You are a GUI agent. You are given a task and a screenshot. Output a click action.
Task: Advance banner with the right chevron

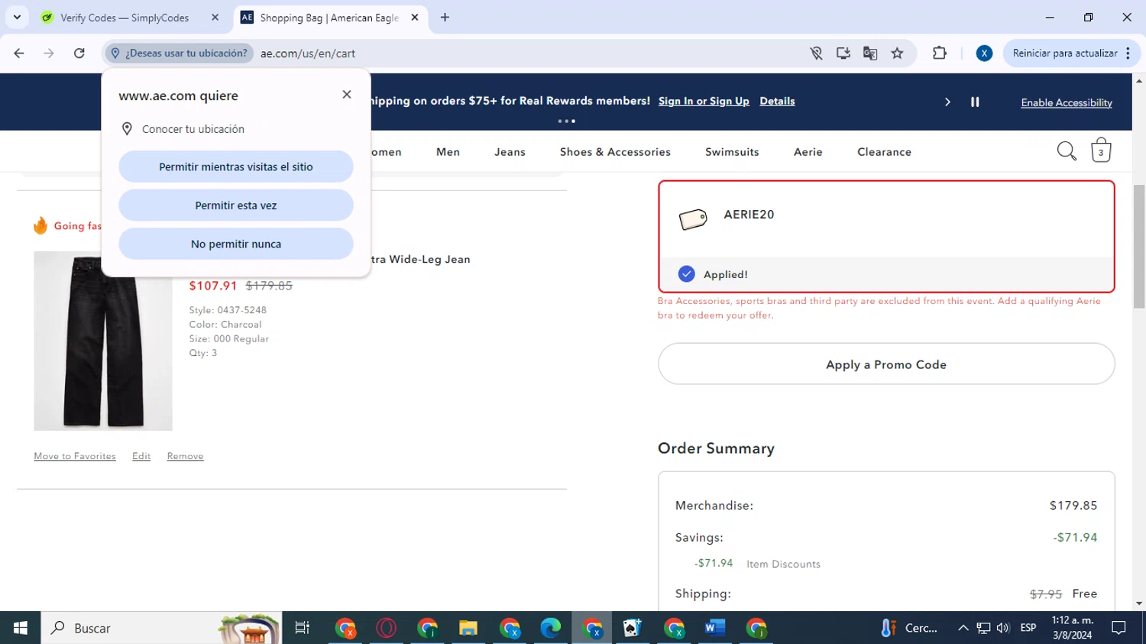click(x=947, y=102)
